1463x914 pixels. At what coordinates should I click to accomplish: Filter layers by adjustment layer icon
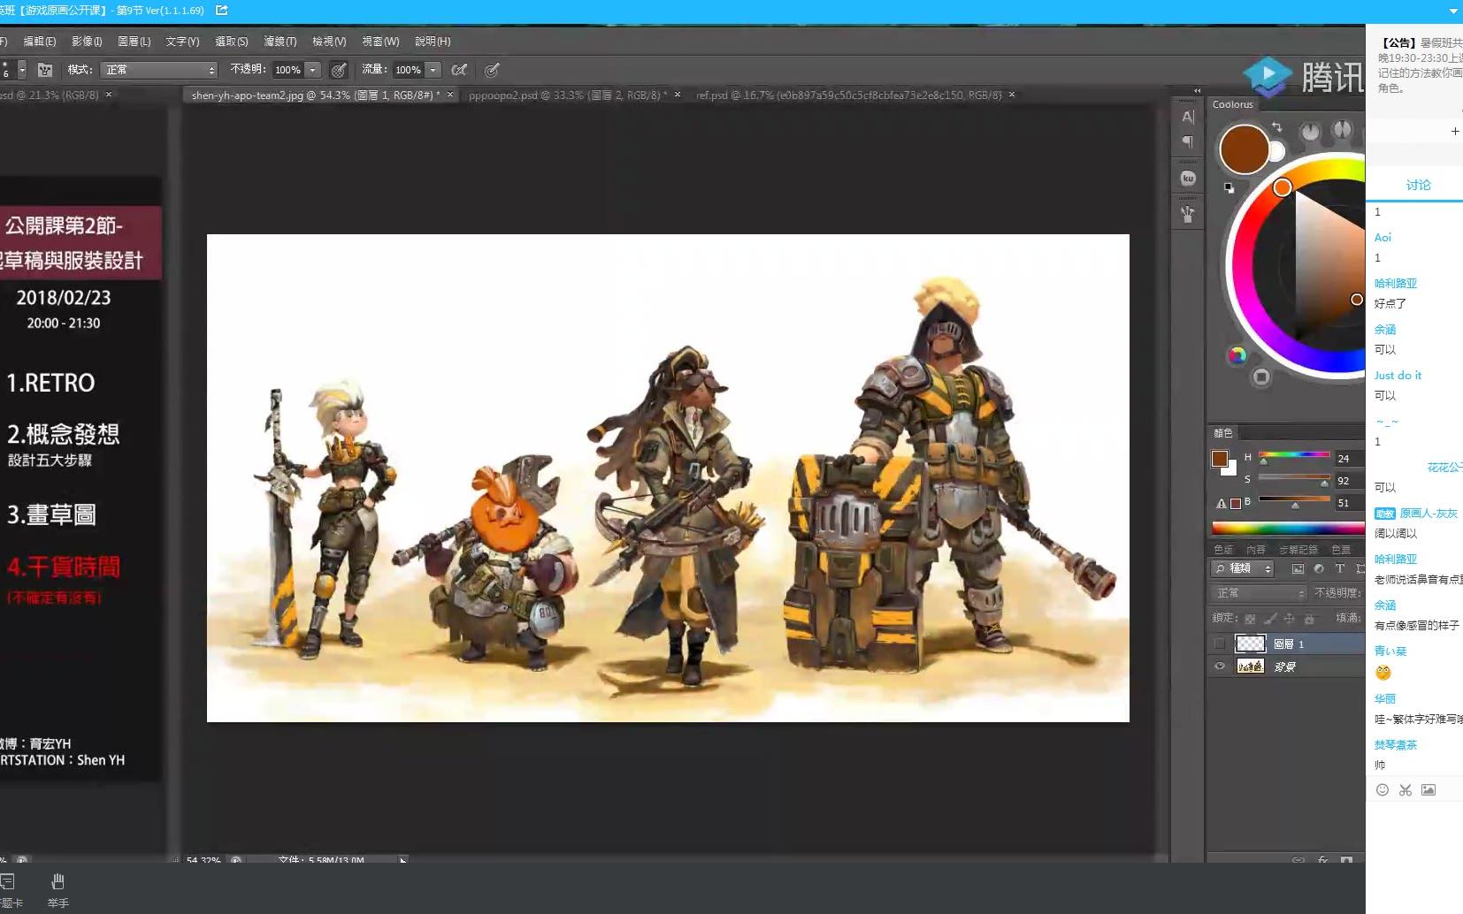(1319, 568)
